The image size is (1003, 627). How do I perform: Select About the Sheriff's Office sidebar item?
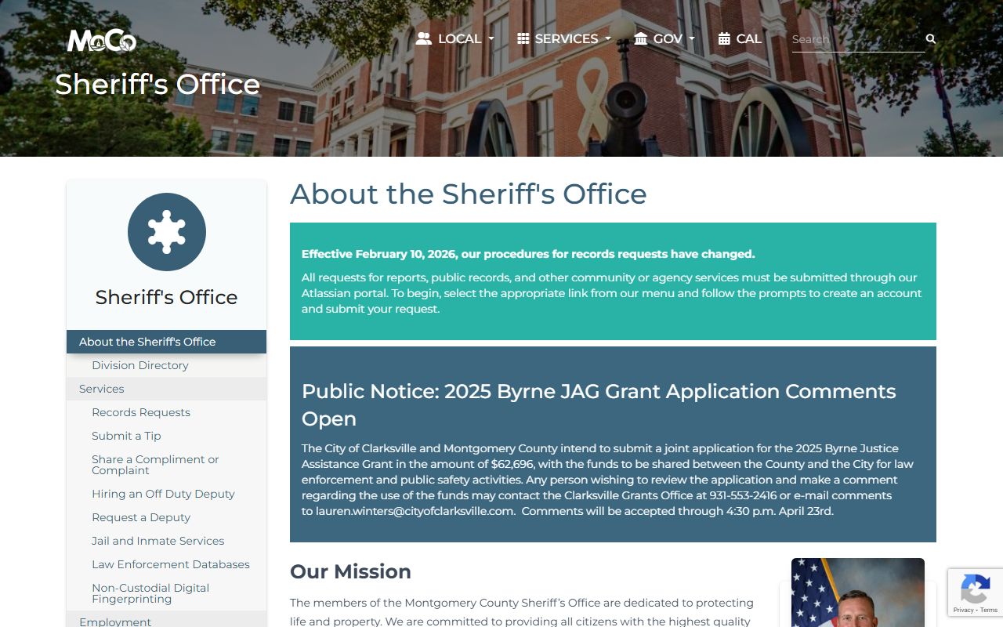pyautogui.click(x=147, y=342)
